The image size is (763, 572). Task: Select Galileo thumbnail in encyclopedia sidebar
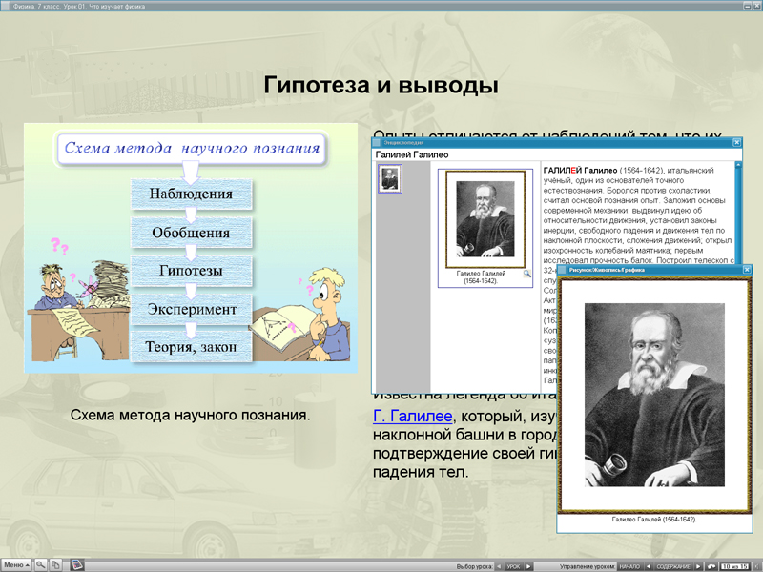click(390, 179)
